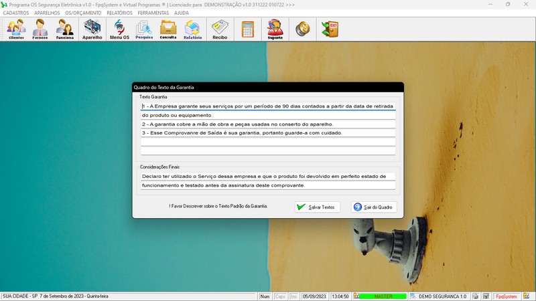
Task: Open the AJUDA menu
Action: coord(181,13)
